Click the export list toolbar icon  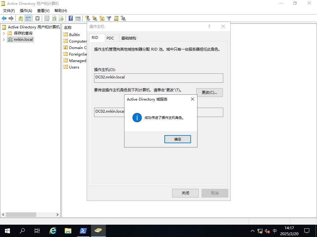point(61,18)
